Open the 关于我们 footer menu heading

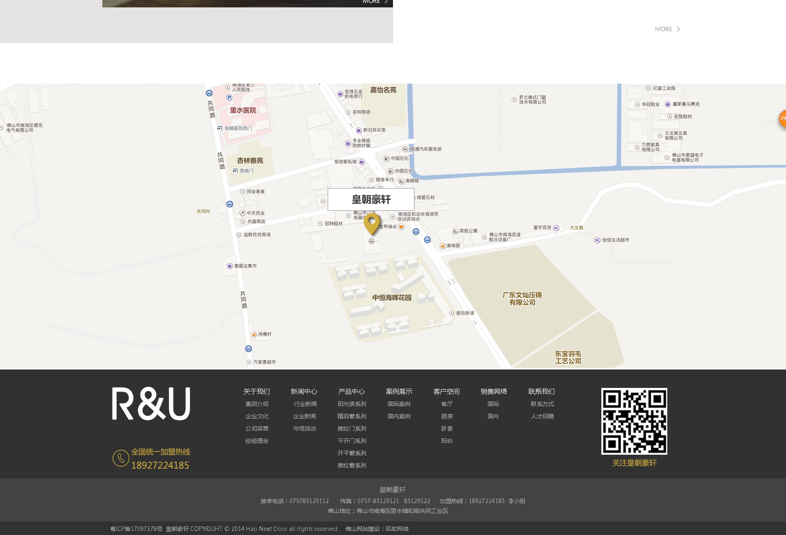tap(256, 392)
